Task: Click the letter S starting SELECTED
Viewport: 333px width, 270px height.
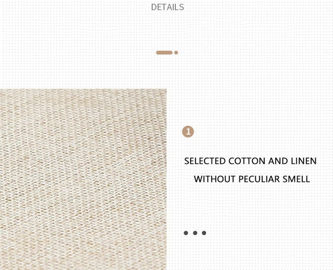Action: (x=186, y=161)
